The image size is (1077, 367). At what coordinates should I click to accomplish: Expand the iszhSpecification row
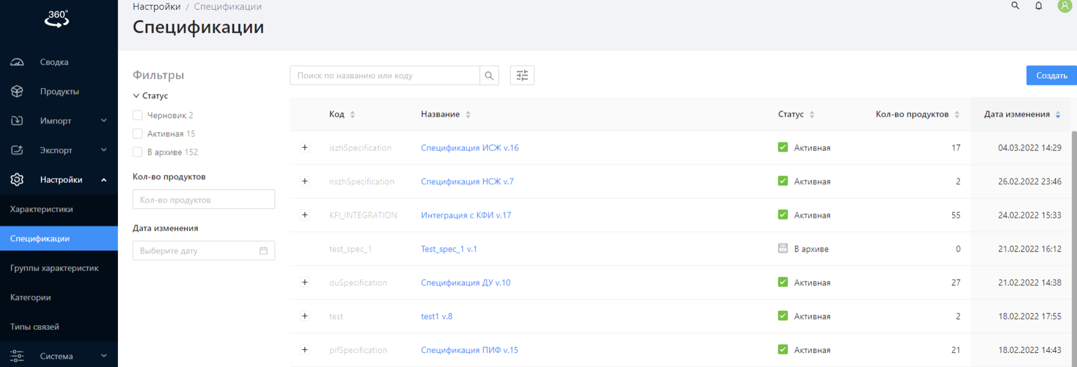[304, 147]
